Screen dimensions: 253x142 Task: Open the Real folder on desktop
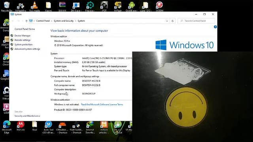[x=34, y=126]
